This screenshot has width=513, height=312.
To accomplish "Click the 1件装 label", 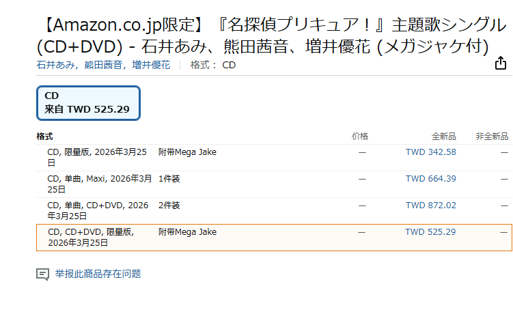I will [x=169, y=179].
